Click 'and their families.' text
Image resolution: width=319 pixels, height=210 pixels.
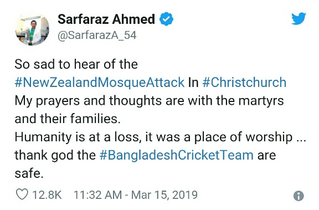pos(68,119)
